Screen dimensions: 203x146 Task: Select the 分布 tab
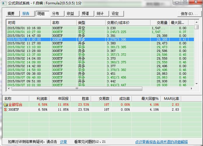coord(56,14)
